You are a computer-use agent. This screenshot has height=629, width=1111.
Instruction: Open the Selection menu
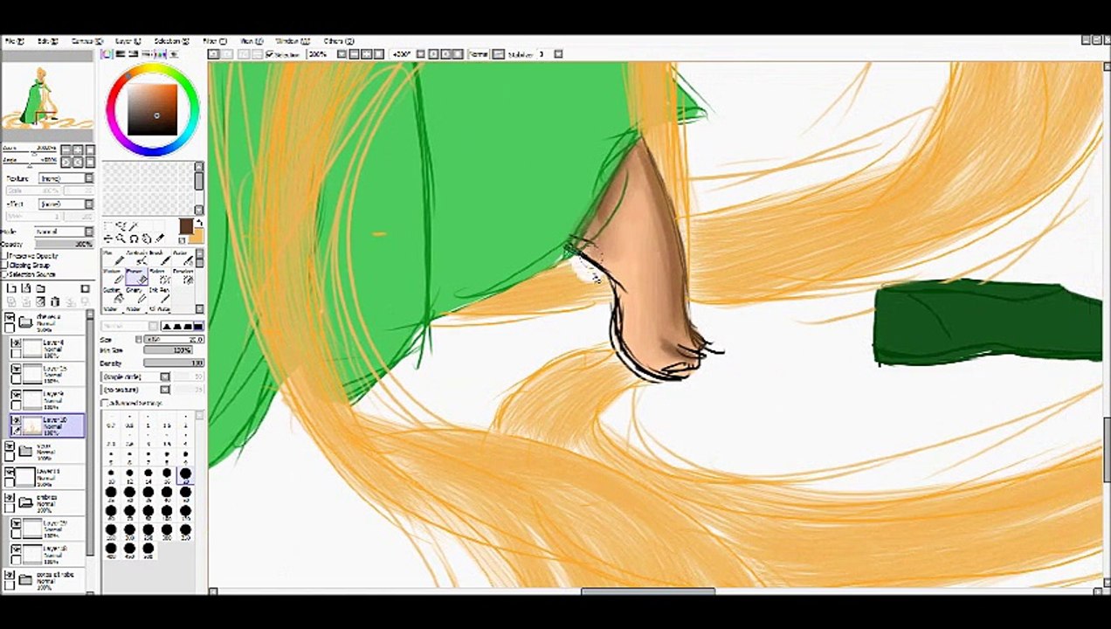coord(171,41)
